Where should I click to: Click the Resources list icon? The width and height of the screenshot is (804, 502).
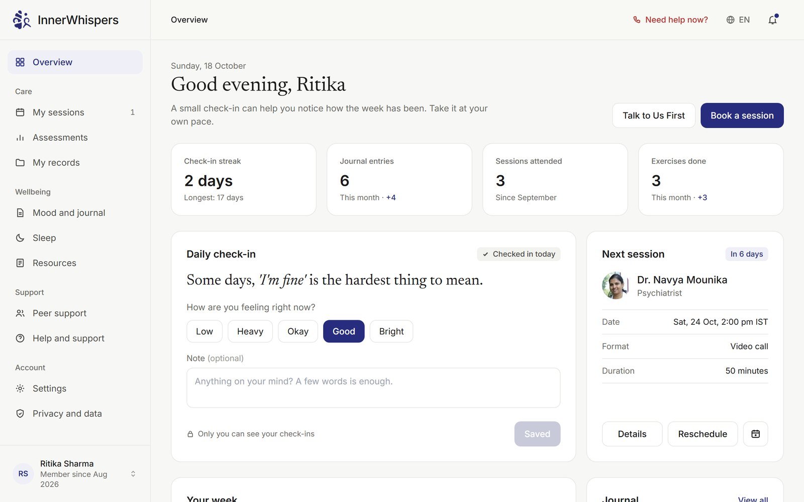(20, 263)
